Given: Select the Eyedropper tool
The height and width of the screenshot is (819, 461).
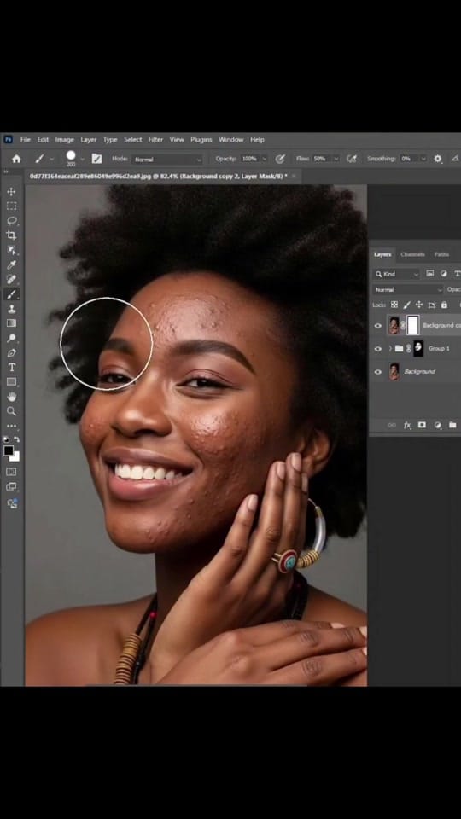Looking at the screenshot, I should [11, 264].
